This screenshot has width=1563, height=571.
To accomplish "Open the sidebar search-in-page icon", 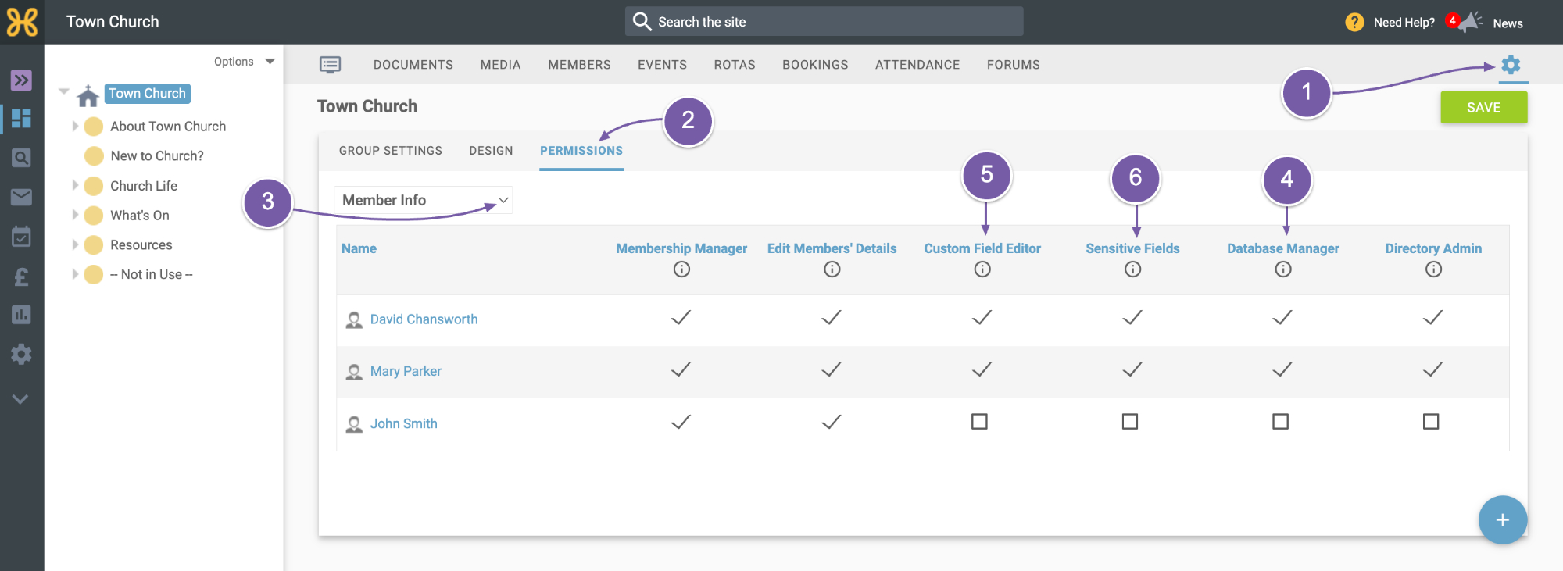I will pyautogui.click(x=21, y=158).
